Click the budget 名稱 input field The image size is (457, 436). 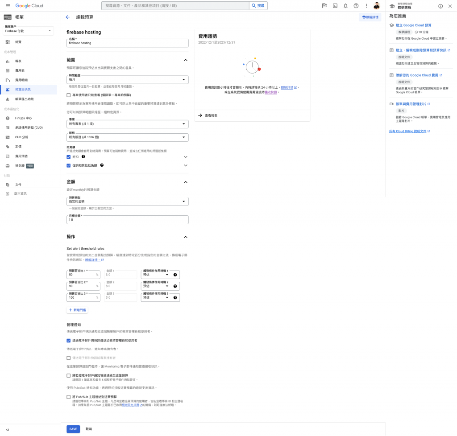(127, 43)
